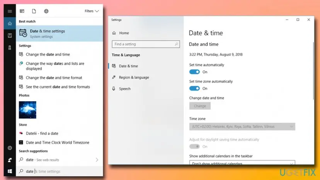Open the Time zone dropdown
This screenshot has height=180, width=320.
(242, 127)
